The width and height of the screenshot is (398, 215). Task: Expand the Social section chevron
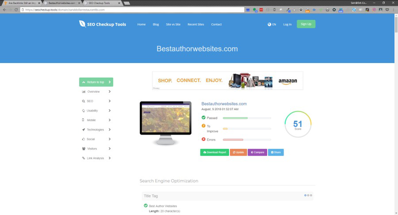[109, 139]
